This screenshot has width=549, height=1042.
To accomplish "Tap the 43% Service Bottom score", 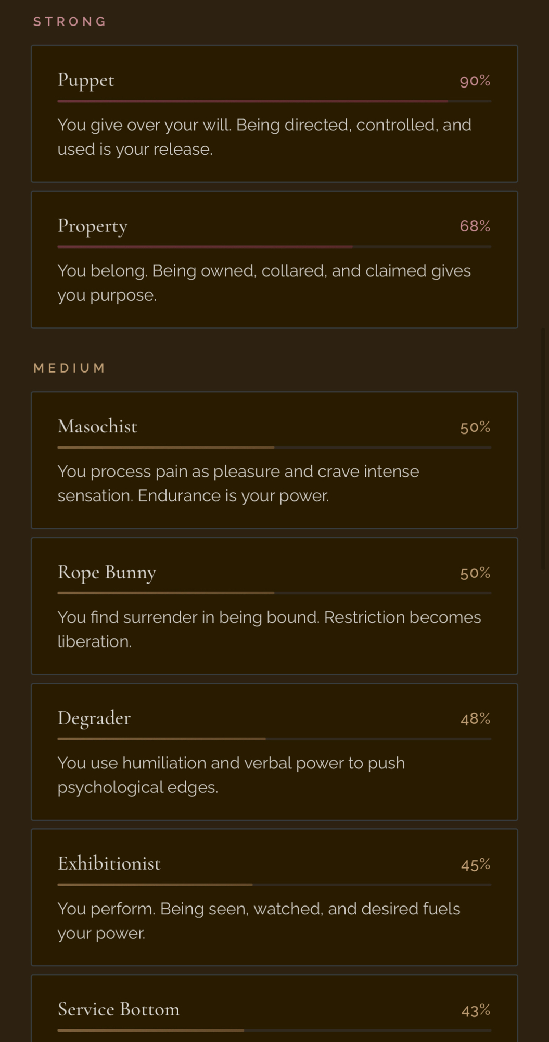I will pos(476,1011).
